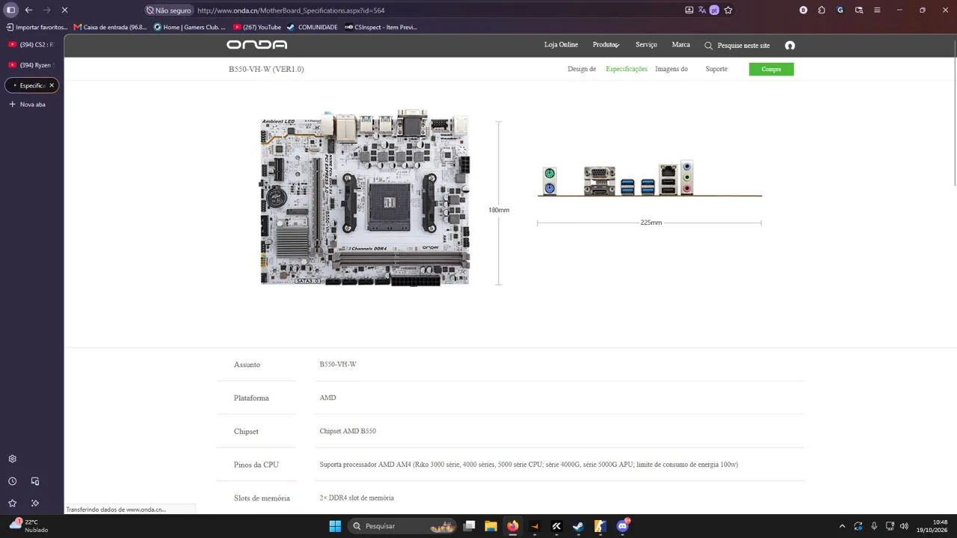Go to the Imagens do section

[x=671, y=69]
